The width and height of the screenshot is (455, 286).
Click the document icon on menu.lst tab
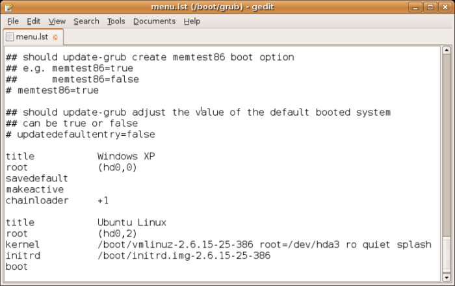(x=10, y=37)
